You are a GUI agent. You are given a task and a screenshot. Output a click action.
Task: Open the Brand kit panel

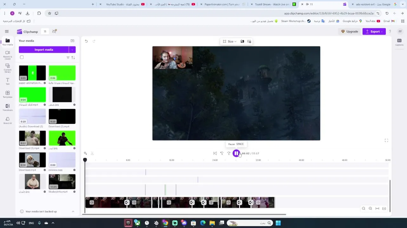point(8,120)
